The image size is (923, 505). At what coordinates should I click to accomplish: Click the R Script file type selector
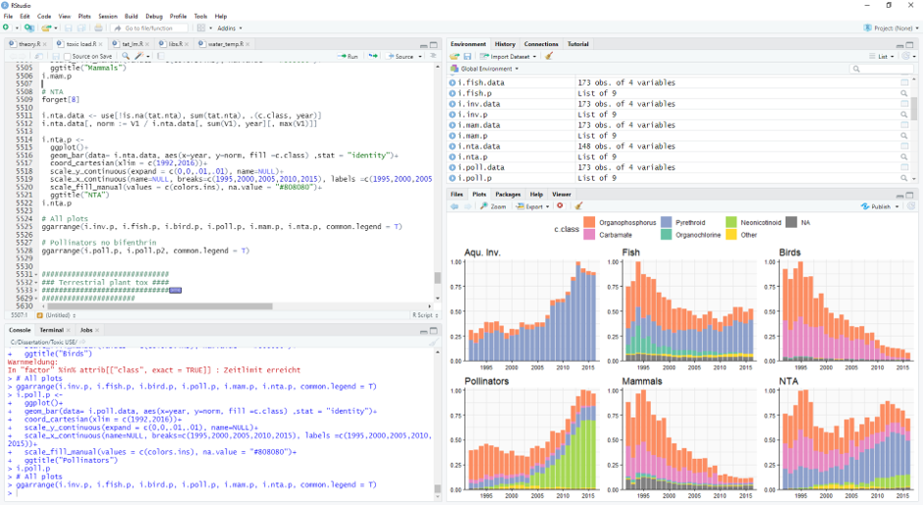[424, 315]
